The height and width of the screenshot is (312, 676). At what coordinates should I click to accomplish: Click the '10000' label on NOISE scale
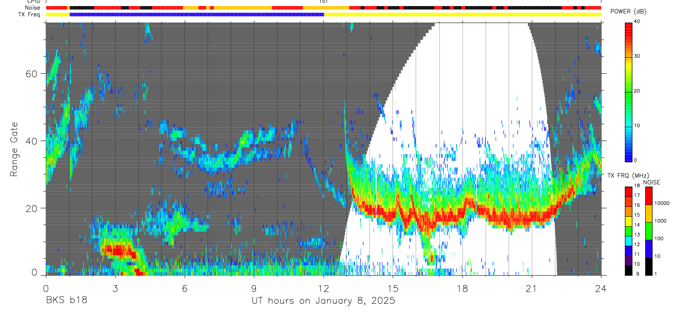pyautogui.click(x=662, y=203)
